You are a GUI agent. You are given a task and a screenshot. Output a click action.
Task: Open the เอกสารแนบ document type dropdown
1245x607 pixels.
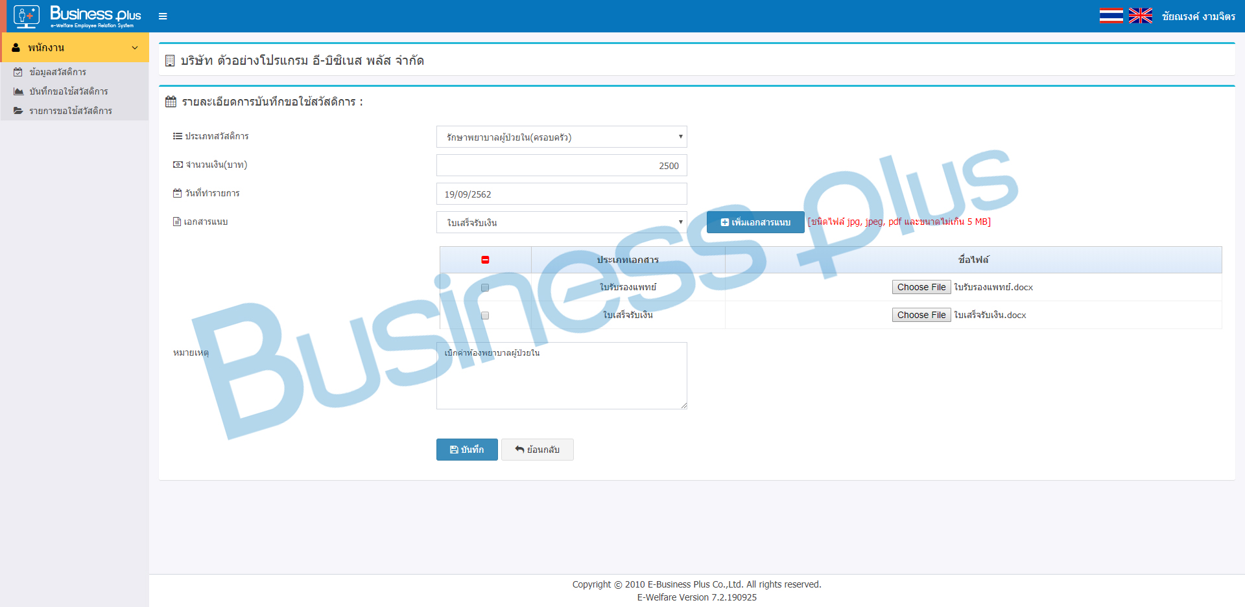pos(562,222)
